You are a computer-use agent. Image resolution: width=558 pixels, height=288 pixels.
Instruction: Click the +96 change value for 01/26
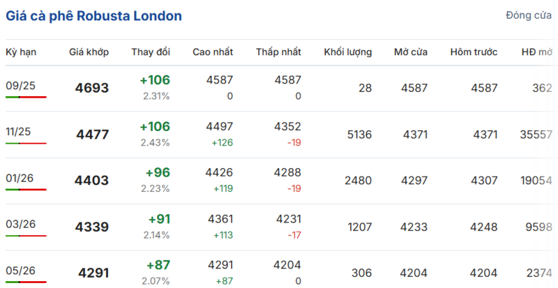tap(157, 172)
